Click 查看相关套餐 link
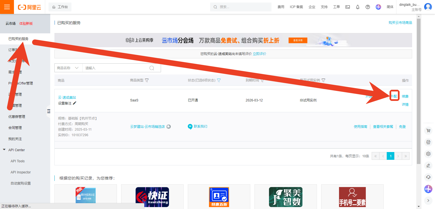Viewport: 435px width, 209px height. (x=383, y=127)
